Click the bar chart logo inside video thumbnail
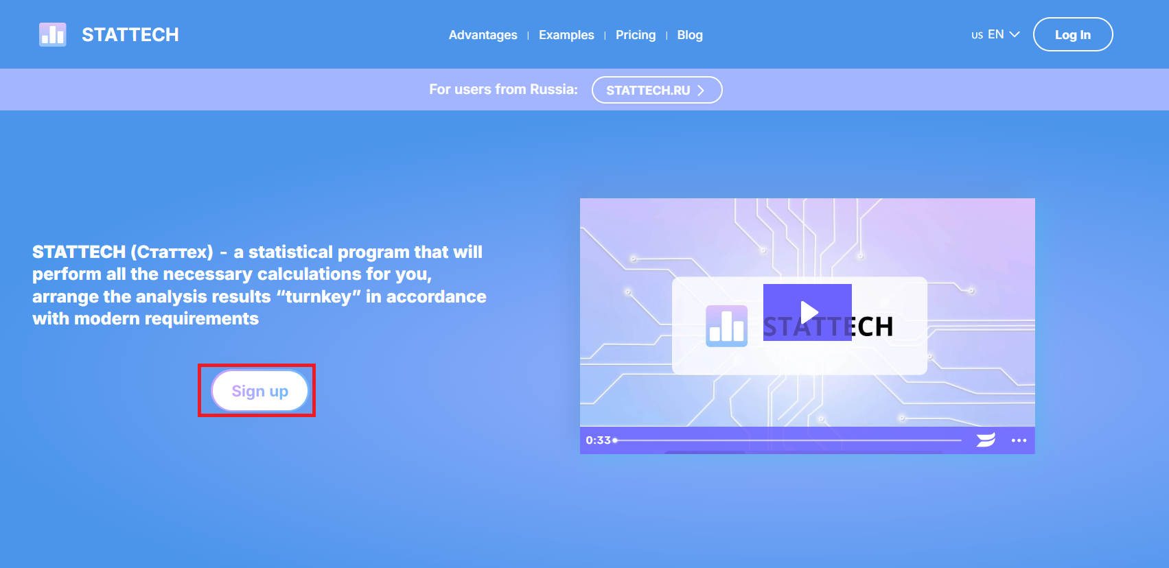The width and height of the screenshot is (1169, 568). pyautogui.click(x=726, y=327)
